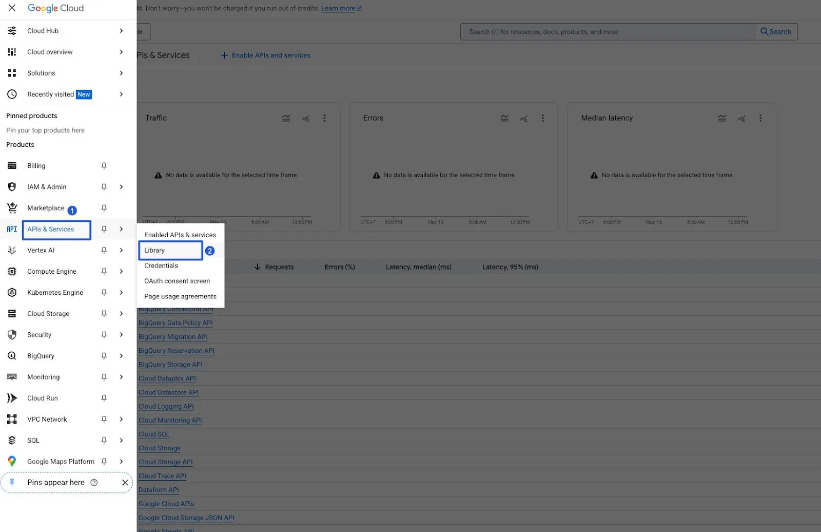This screenshot has height=532, width=821.
Task: Click the Kubernetes Engine icon
Action: tap(12, 292)
